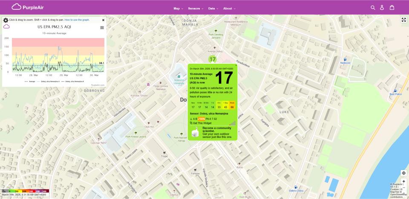Click the Restaurant Rotiđnica Milenium icon

point(236,18)
